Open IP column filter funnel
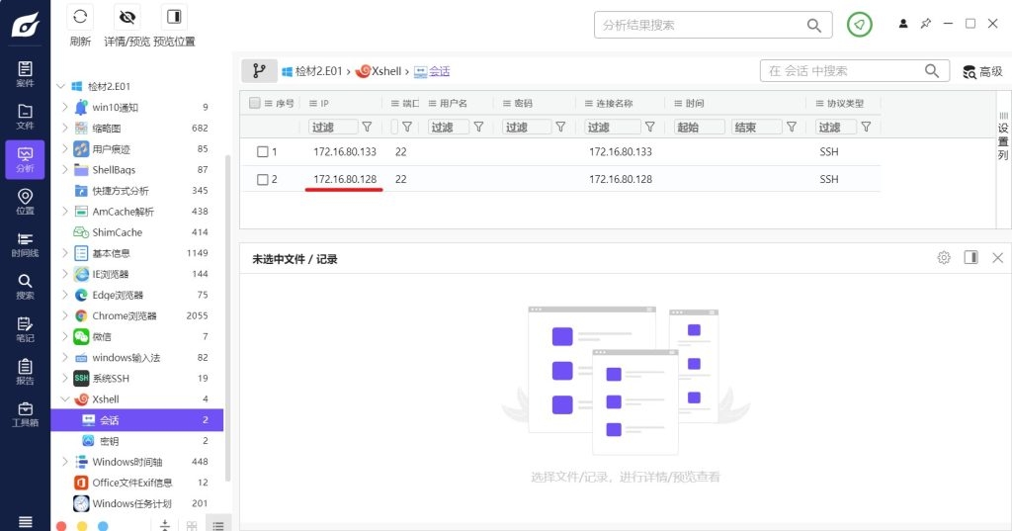This screenshot has width=1012, height=531. click(x=368, y=127)
